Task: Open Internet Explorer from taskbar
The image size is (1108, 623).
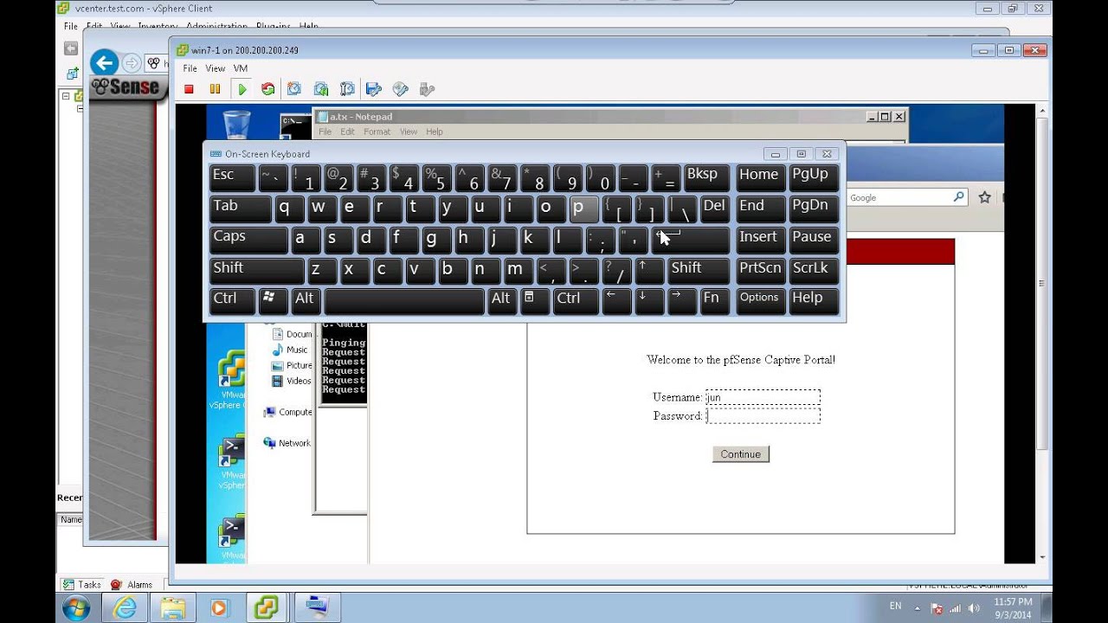Action: pyautogui.click(x=126, y=608)
